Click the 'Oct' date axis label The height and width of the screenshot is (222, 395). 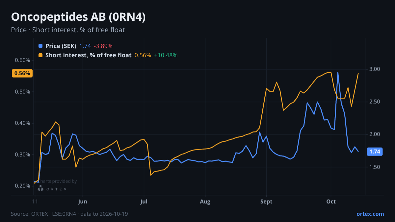tap(331, 202)
